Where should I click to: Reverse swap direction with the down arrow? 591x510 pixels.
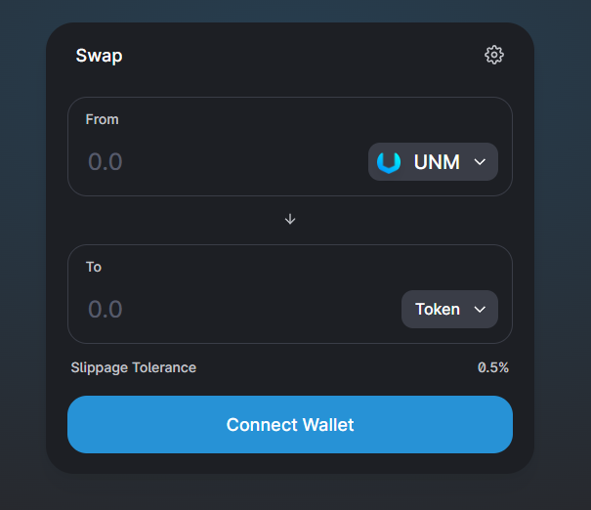290,219
